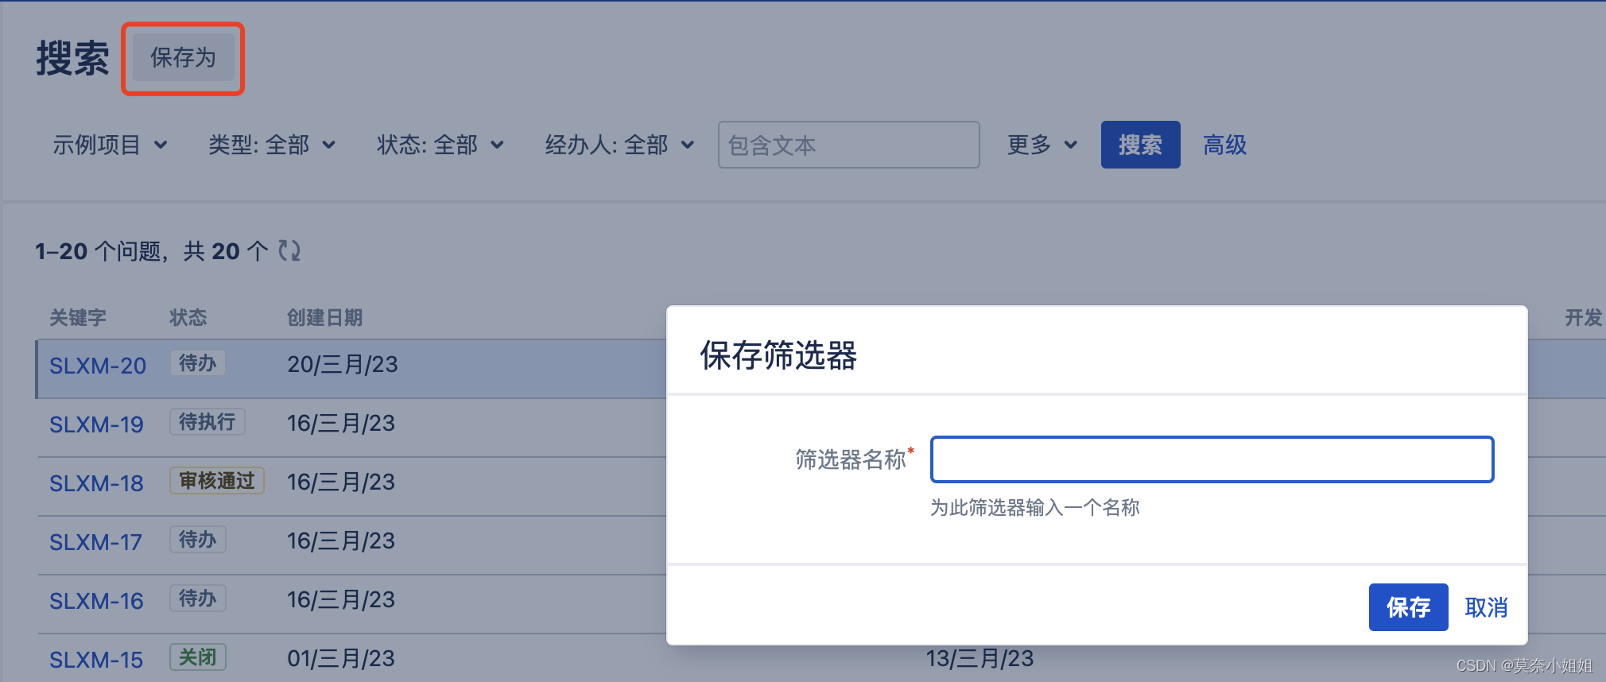Click the 16/三月/23 date of SLXM-19

[x=341, y=423]
